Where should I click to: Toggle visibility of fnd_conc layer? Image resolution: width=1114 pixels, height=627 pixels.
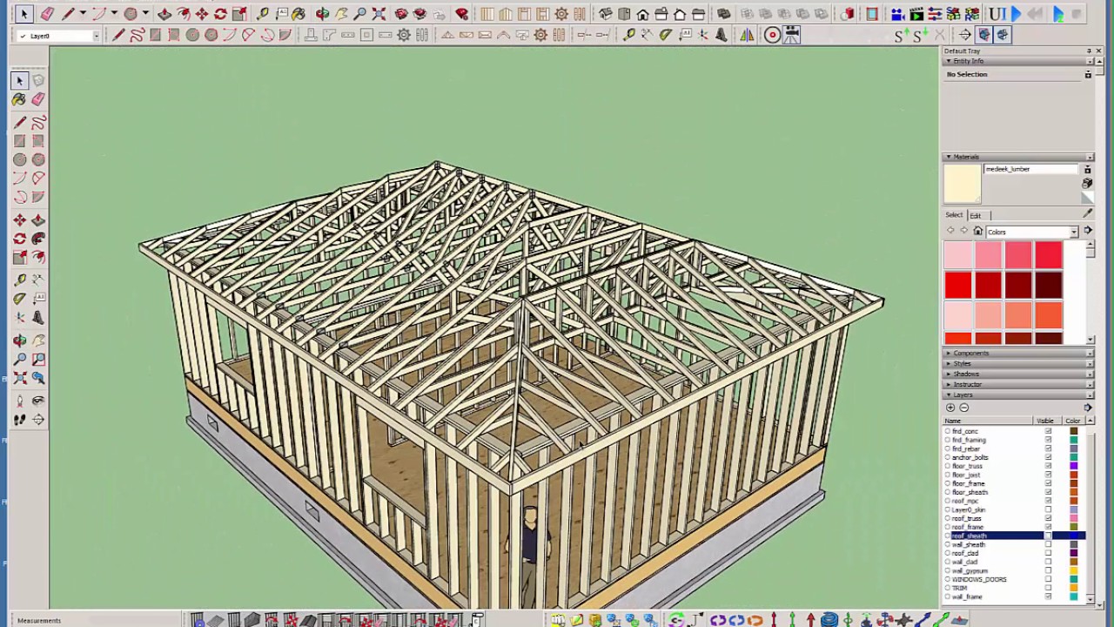point(1048,431)
